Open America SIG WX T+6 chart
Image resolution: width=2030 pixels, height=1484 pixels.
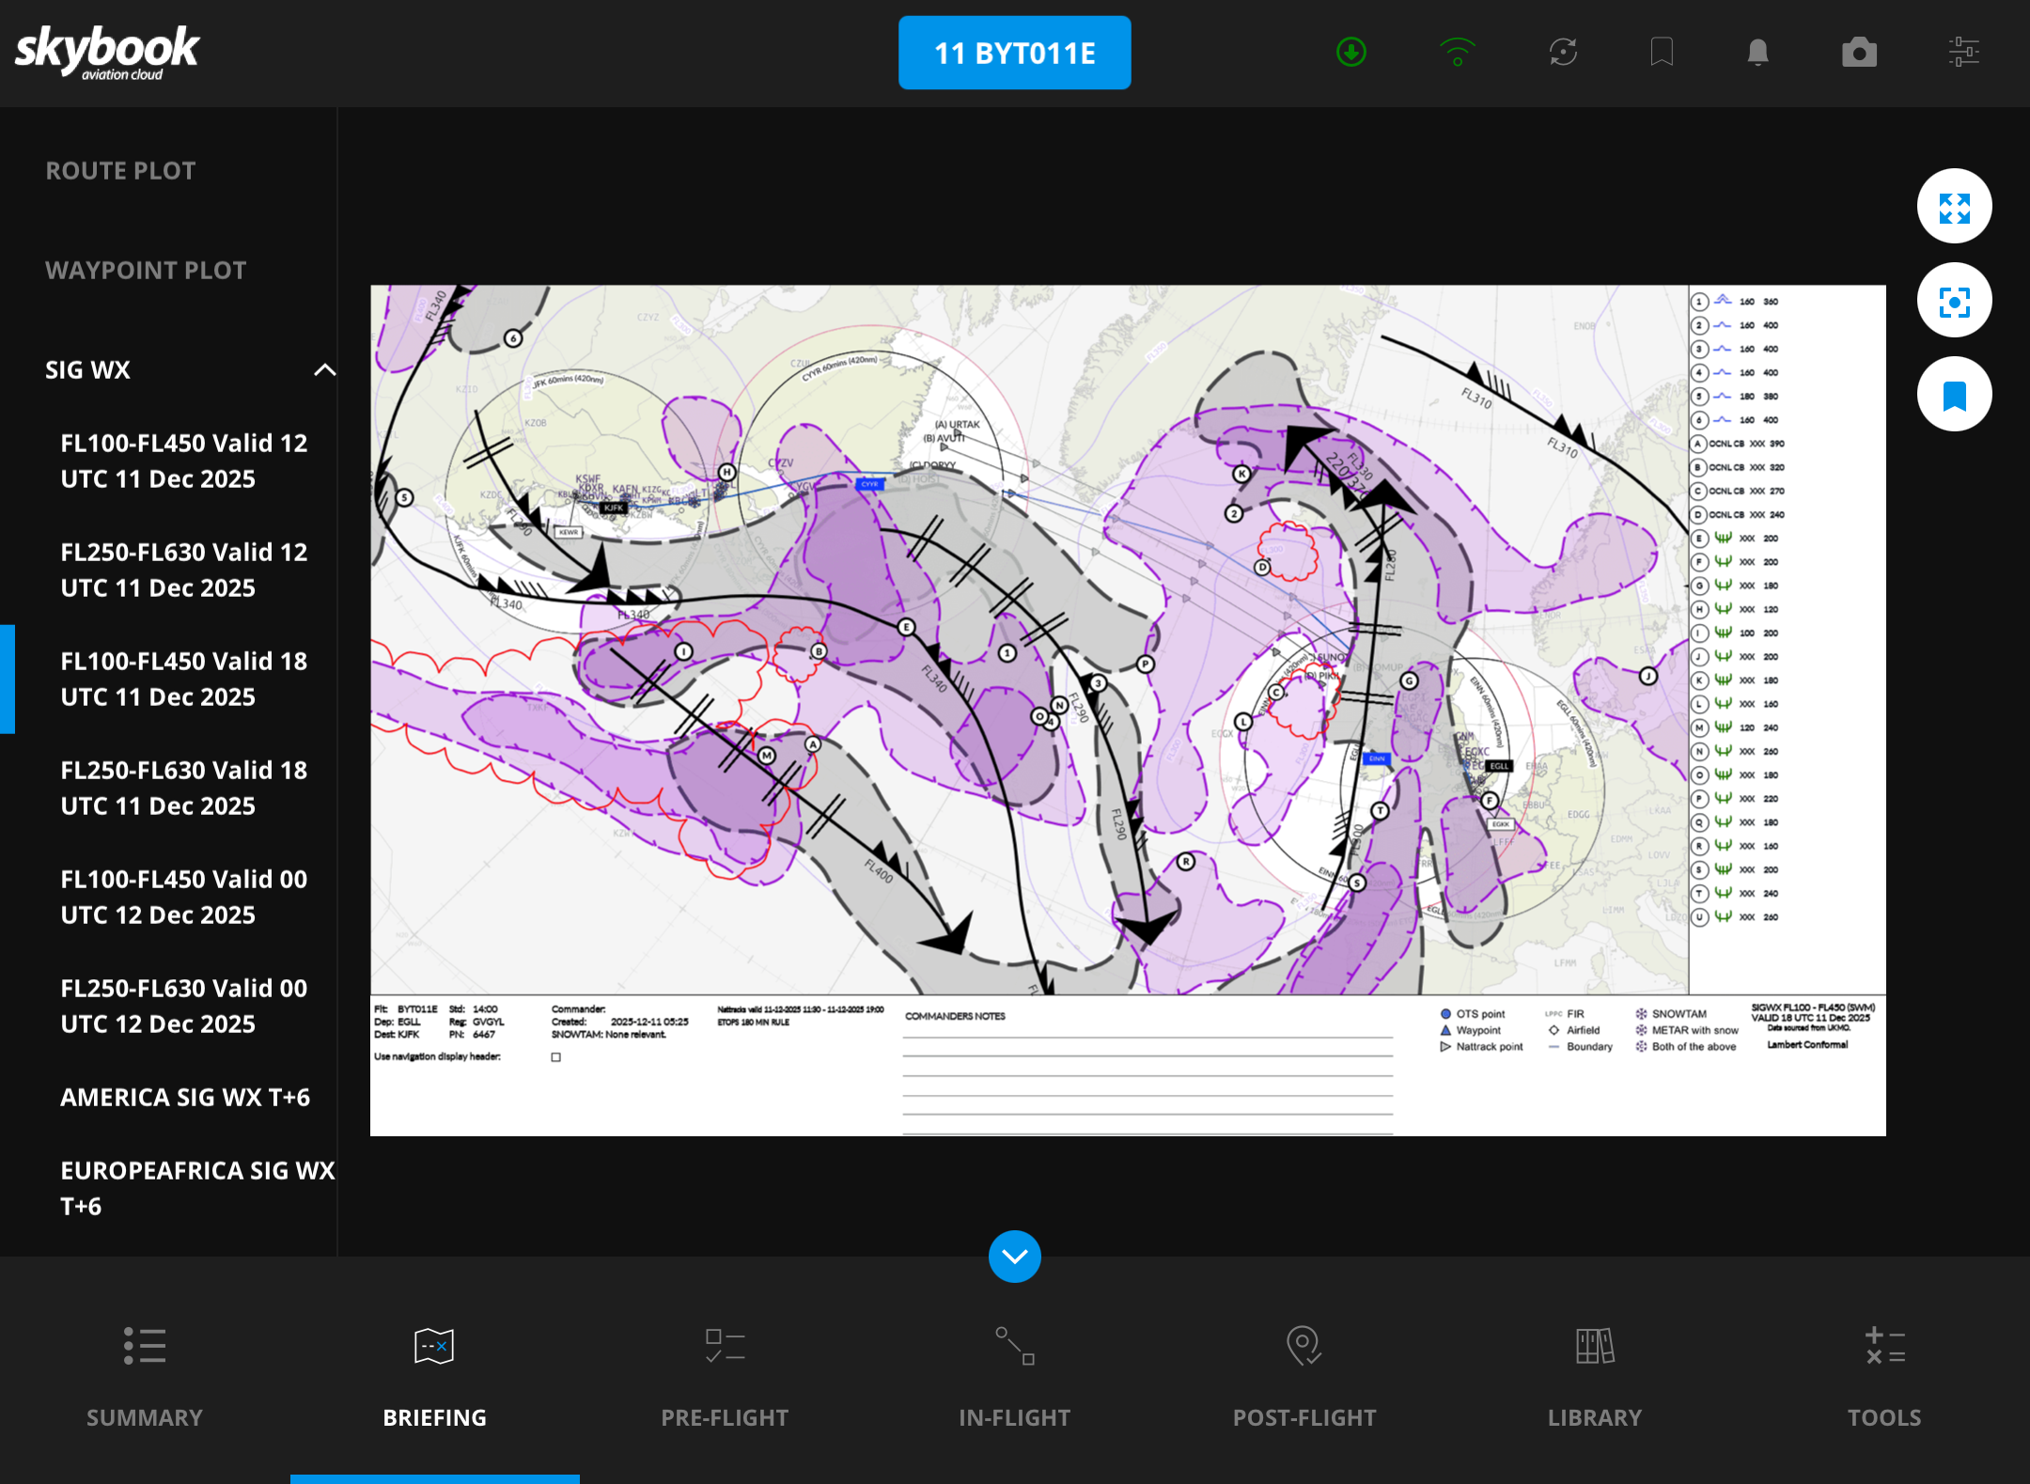pyautogui.click(x=185, y=1097)
